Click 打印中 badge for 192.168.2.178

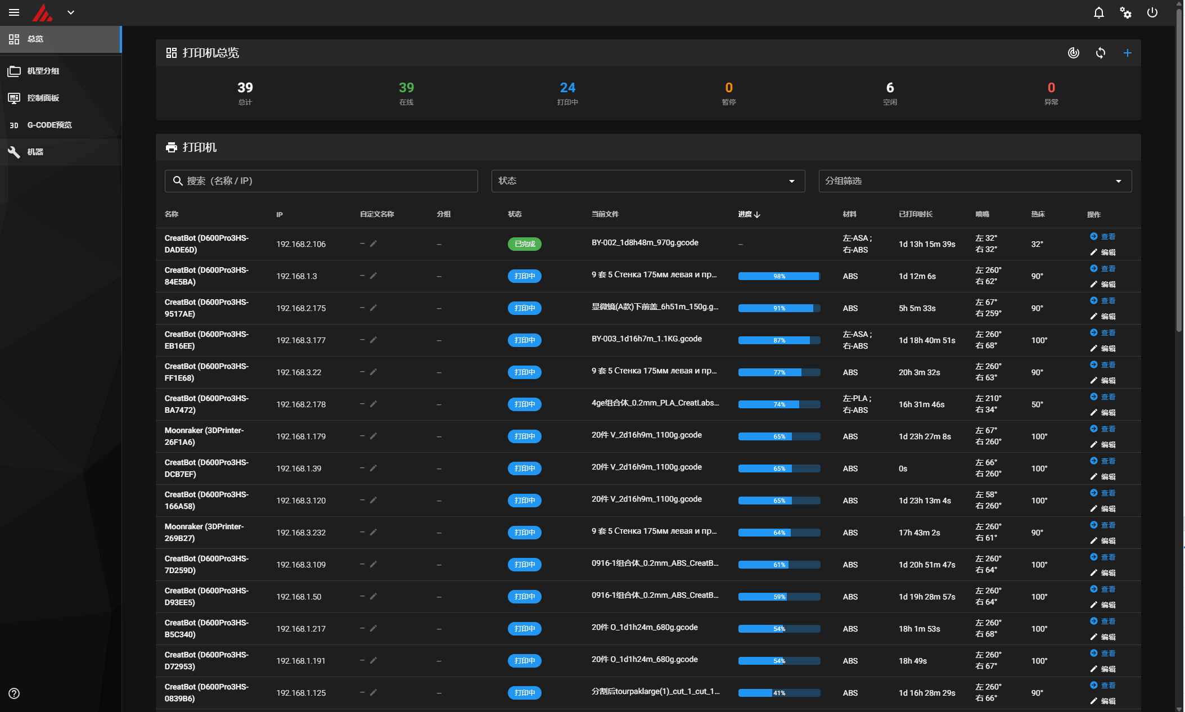click(x=525, y=404)
